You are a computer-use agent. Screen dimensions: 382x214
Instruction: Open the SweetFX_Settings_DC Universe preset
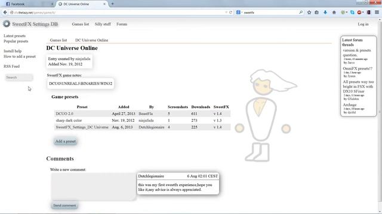coord(82,127)
